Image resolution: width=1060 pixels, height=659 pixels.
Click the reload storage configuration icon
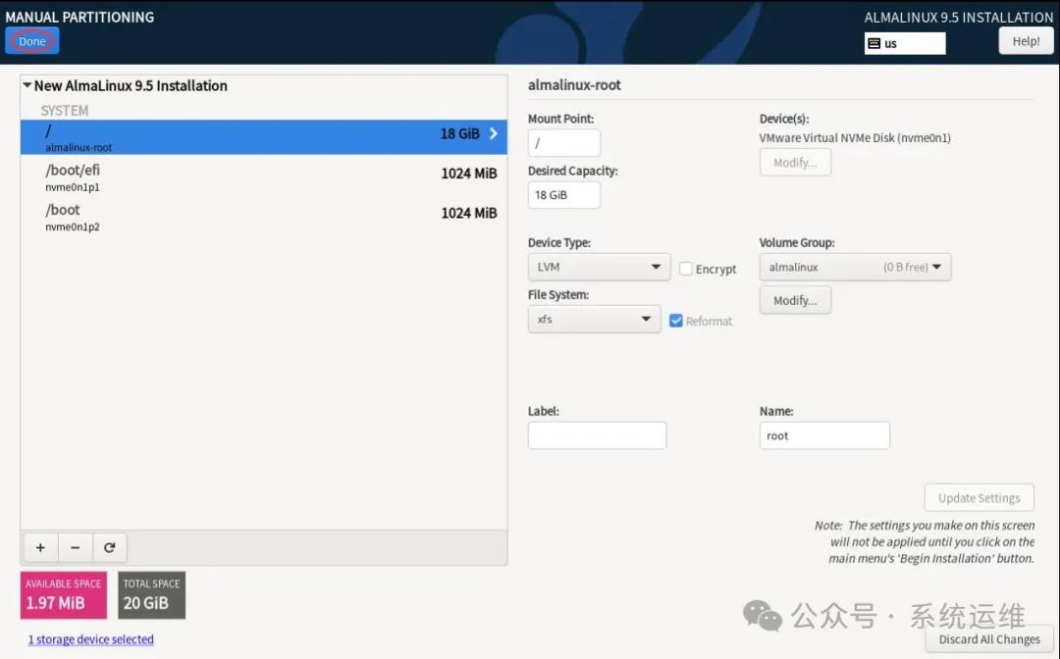coord(110,547)
